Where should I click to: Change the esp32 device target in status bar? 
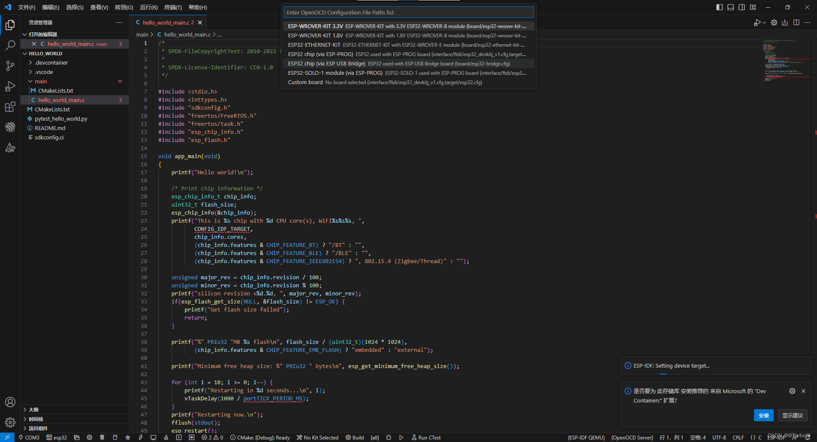pos(57,437)
